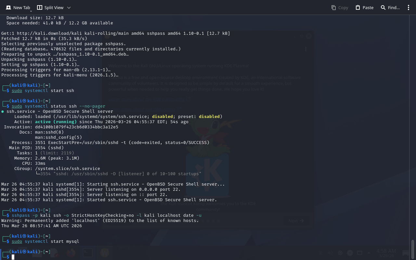Open the Split View chevron dropdown

pos(69,7)
